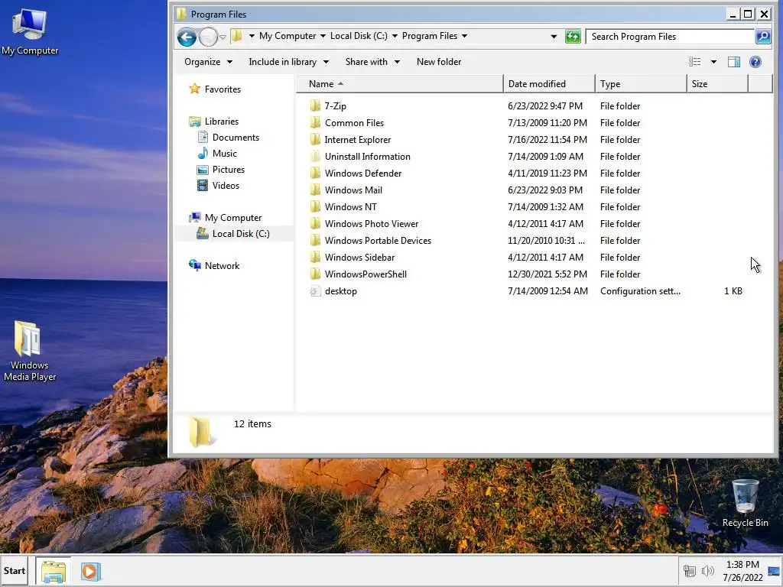Viewport: 783px width, 587px height.
Task: Select Local Disk (C:) in the breadcrumb
Action: pyautogui.click(x=359, y=36)
